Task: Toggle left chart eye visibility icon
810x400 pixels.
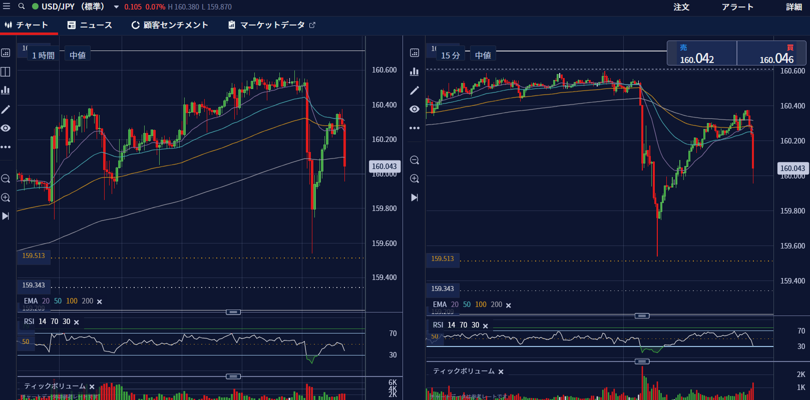Action: tap(6, 128)
